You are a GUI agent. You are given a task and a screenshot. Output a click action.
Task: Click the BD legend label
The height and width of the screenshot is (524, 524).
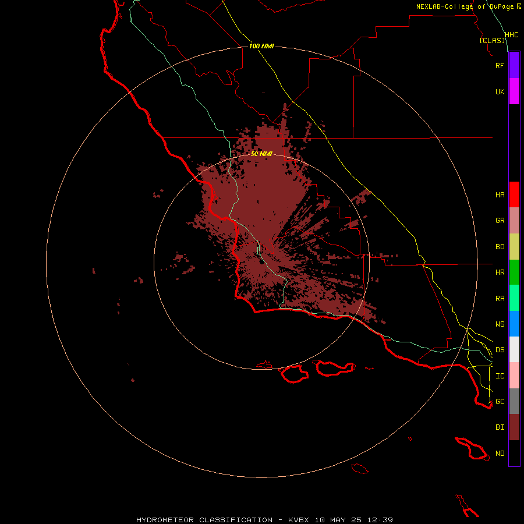[x=500, y=247]
